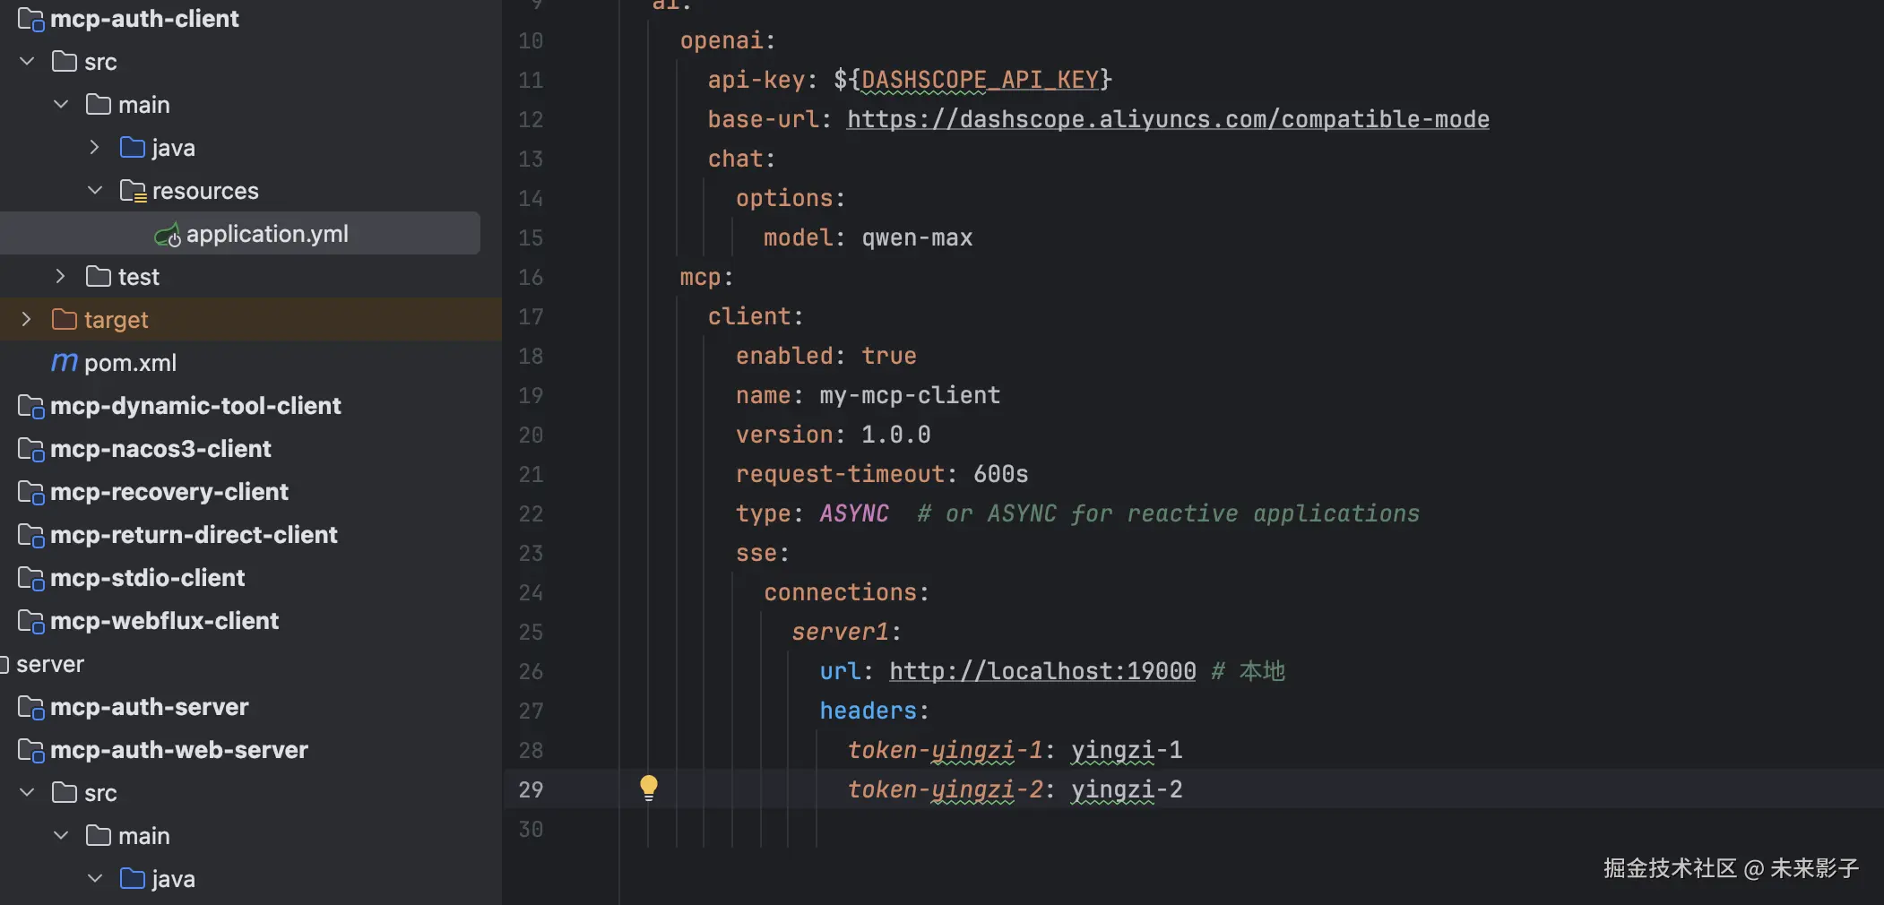Click the "qwen-max" model value
Screen dimensions: 1884x905
coord(917,237)
